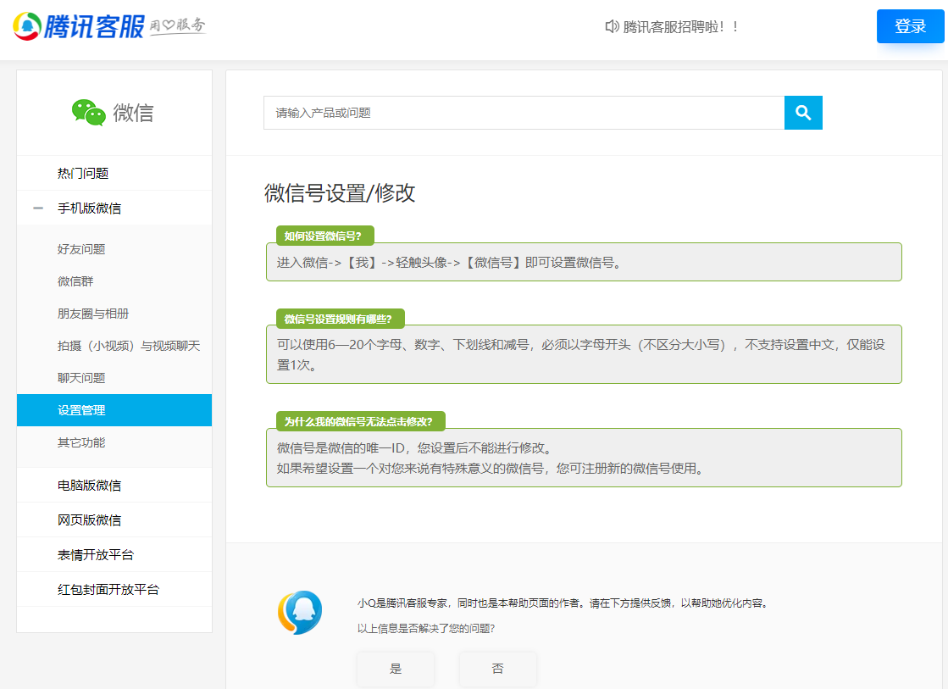Viewport: 948px width, 689px height.
Task: Click the 为什么我的微信号无法点击修改? tag
Action: 360,422
